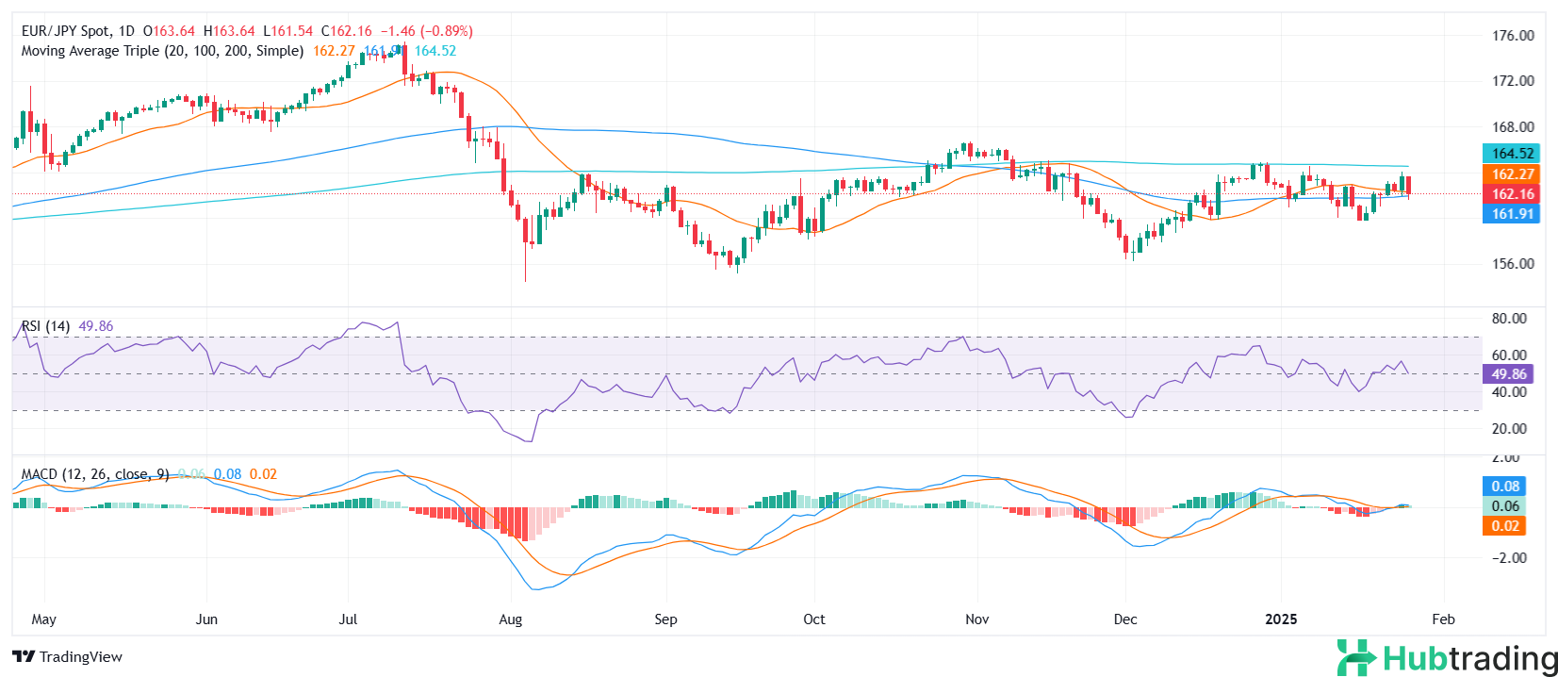Click the Nov label on time axis
The image size is (1558, 677).
(977, 619)
